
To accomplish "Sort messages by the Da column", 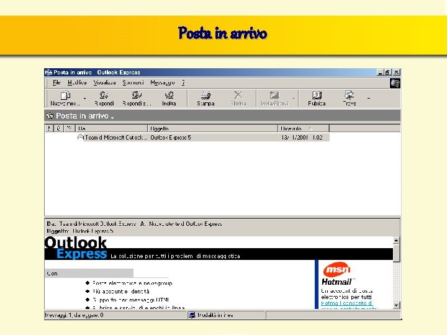I will point(112,128).
